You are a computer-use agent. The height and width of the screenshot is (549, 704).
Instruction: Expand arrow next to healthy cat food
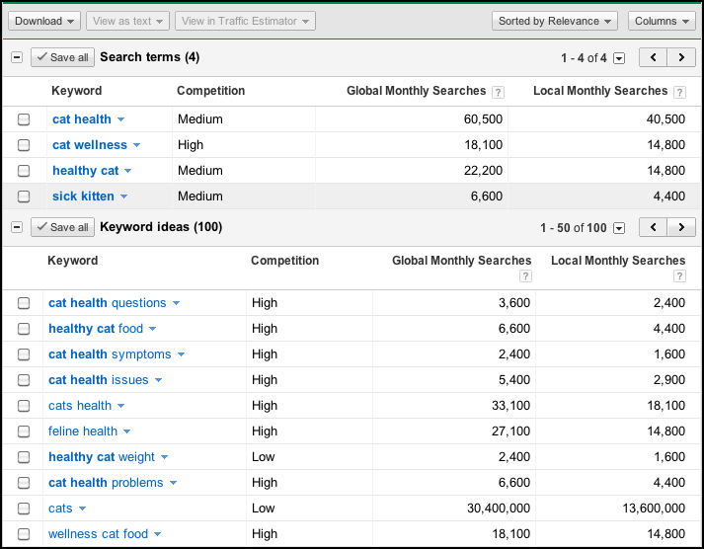(x=153, y=329)
